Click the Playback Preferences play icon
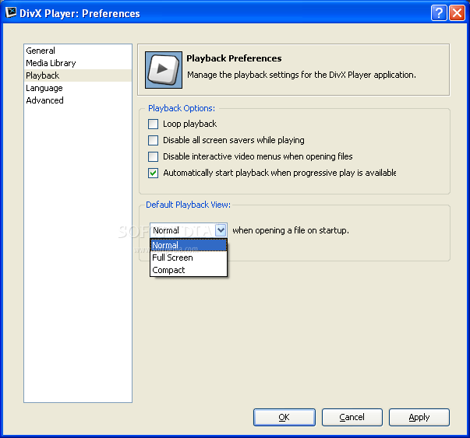 164,70
